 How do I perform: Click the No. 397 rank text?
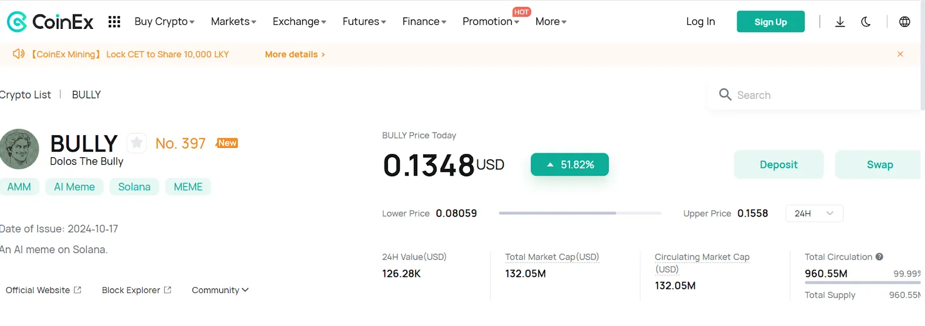[x=180, y=143]
